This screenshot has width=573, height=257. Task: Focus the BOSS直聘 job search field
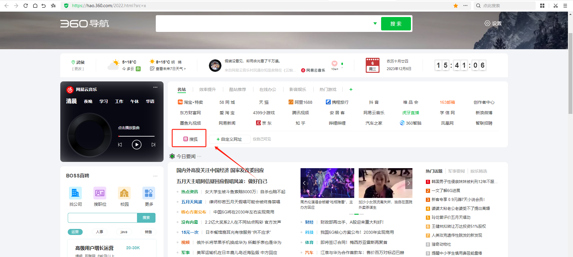tap(102, 218)
